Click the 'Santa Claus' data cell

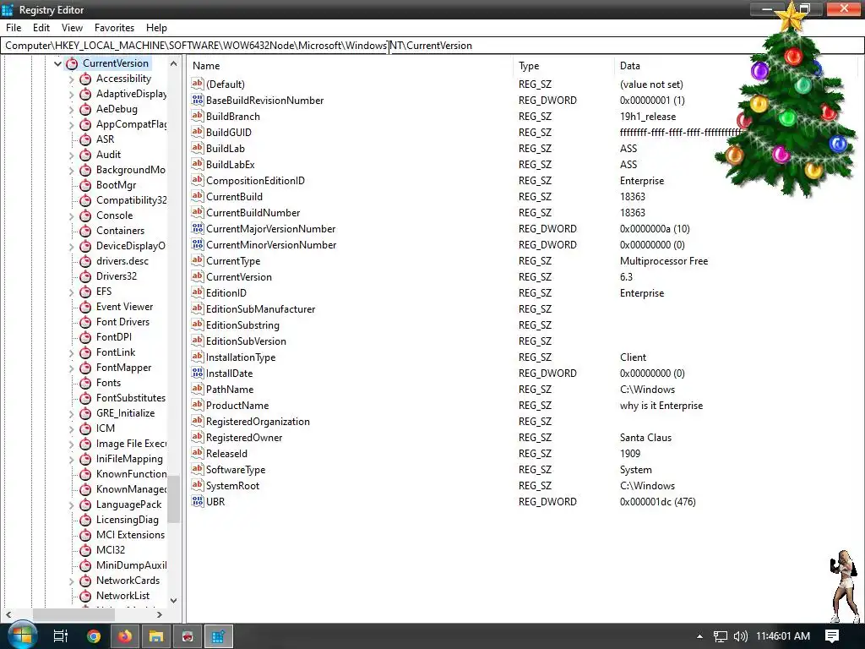tap(646, 438)
